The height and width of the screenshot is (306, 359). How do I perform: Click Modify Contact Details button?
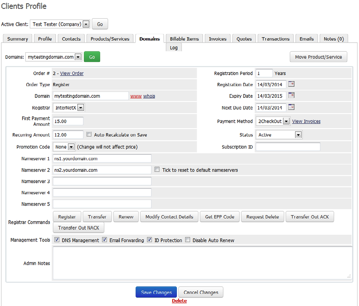point(169,217)
